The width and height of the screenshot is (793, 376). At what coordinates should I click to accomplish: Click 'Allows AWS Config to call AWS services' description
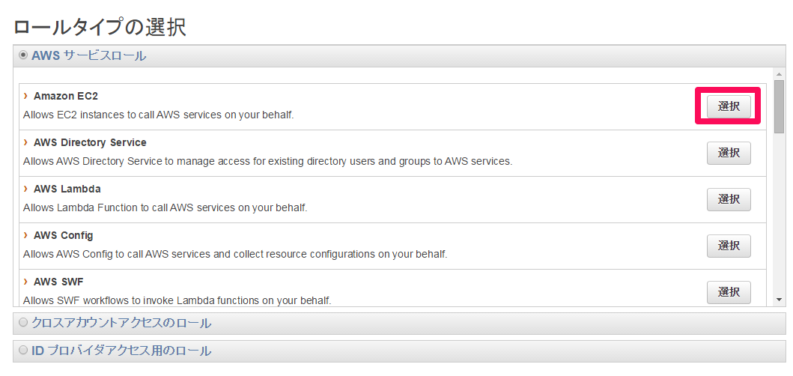click(x=235, y=254)
